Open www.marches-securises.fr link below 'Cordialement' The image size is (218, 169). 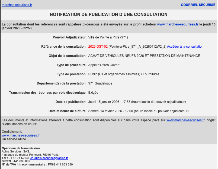click(21, 135)
